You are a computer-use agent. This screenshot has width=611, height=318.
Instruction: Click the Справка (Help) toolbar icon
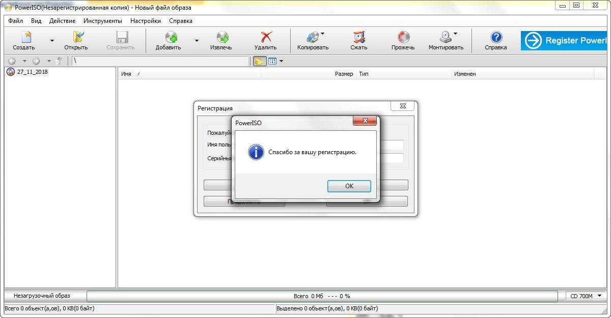point(496,41)
